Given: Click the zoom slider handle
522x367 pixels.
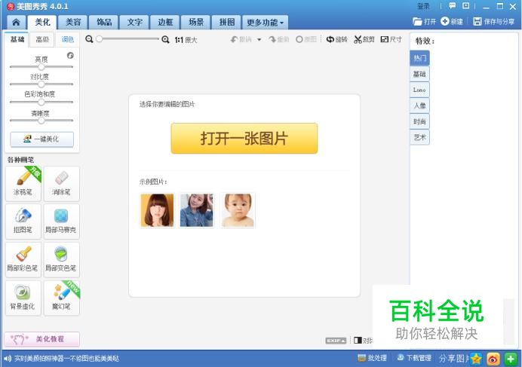Looking at the screenshot, I should coord(100,39).
